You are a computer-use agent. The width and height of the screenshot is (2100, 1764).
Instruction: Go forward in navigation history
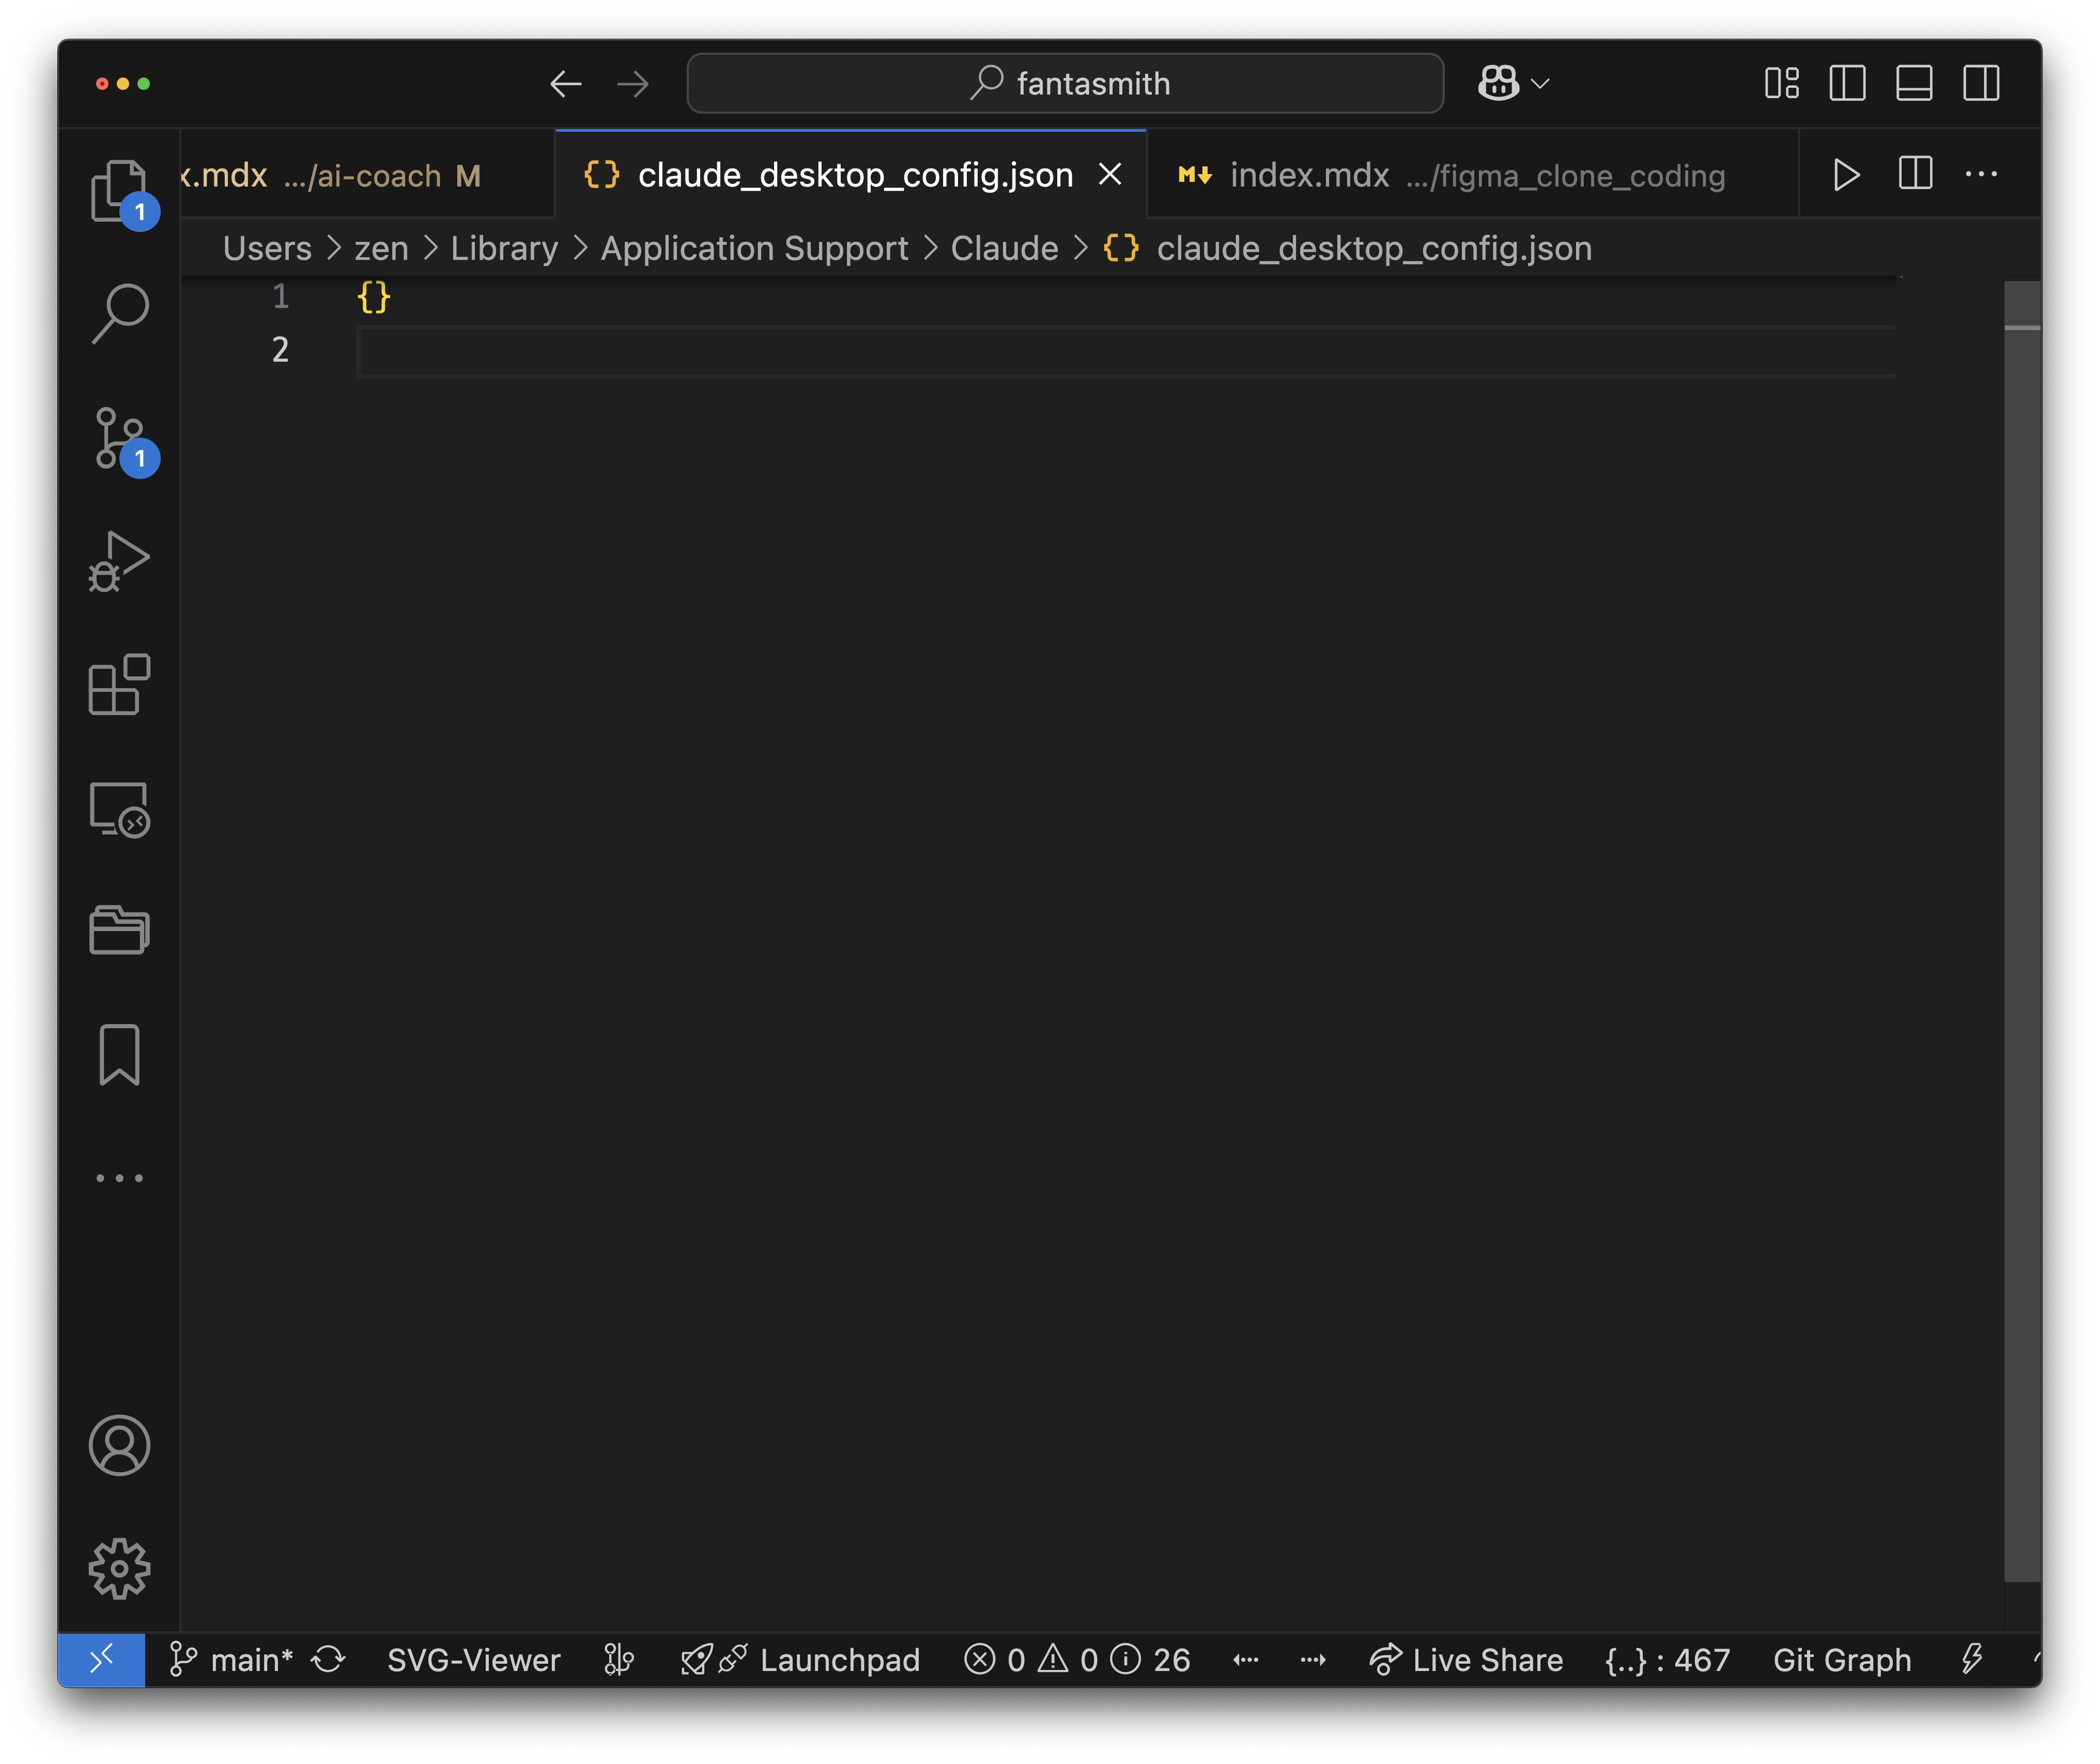pos(633,84)
